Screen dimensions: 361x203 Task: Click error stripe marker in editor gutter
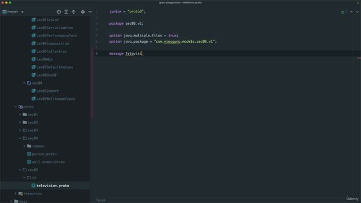pos(359,58)
